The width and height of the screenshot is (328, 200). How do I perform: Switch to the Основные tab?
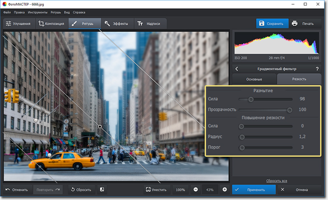(x=254, y=79)
